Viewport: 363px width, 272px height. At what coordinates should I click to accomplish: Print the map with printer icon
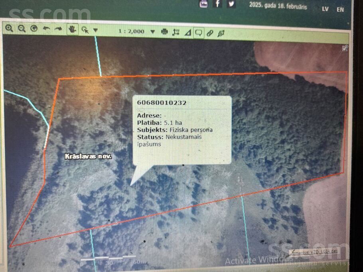pyautogui.click(x=164, y=32)
